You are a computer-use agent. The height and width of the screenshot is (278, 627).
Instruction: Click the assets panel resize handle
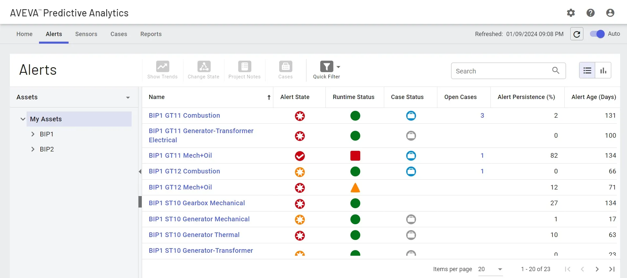(x=140, y=202)
